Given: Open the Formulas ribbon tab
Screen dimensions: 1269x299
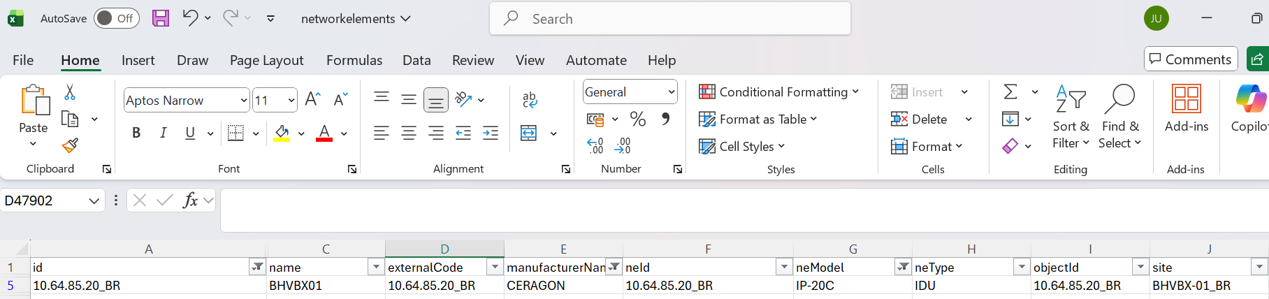Looking at the screenshot, I should click(x=354, y=60).
